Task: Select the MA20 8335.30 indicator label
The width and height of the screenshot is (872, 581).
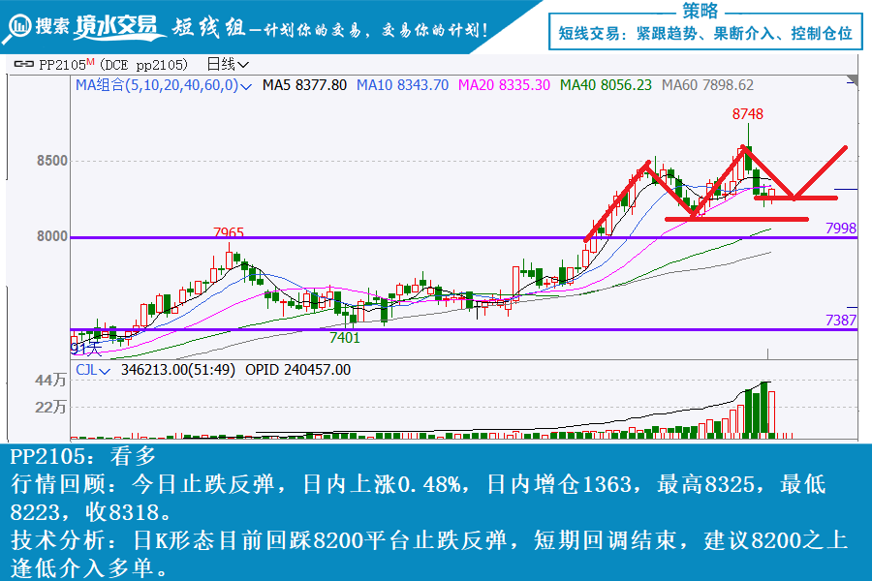Action: point(504,85)
